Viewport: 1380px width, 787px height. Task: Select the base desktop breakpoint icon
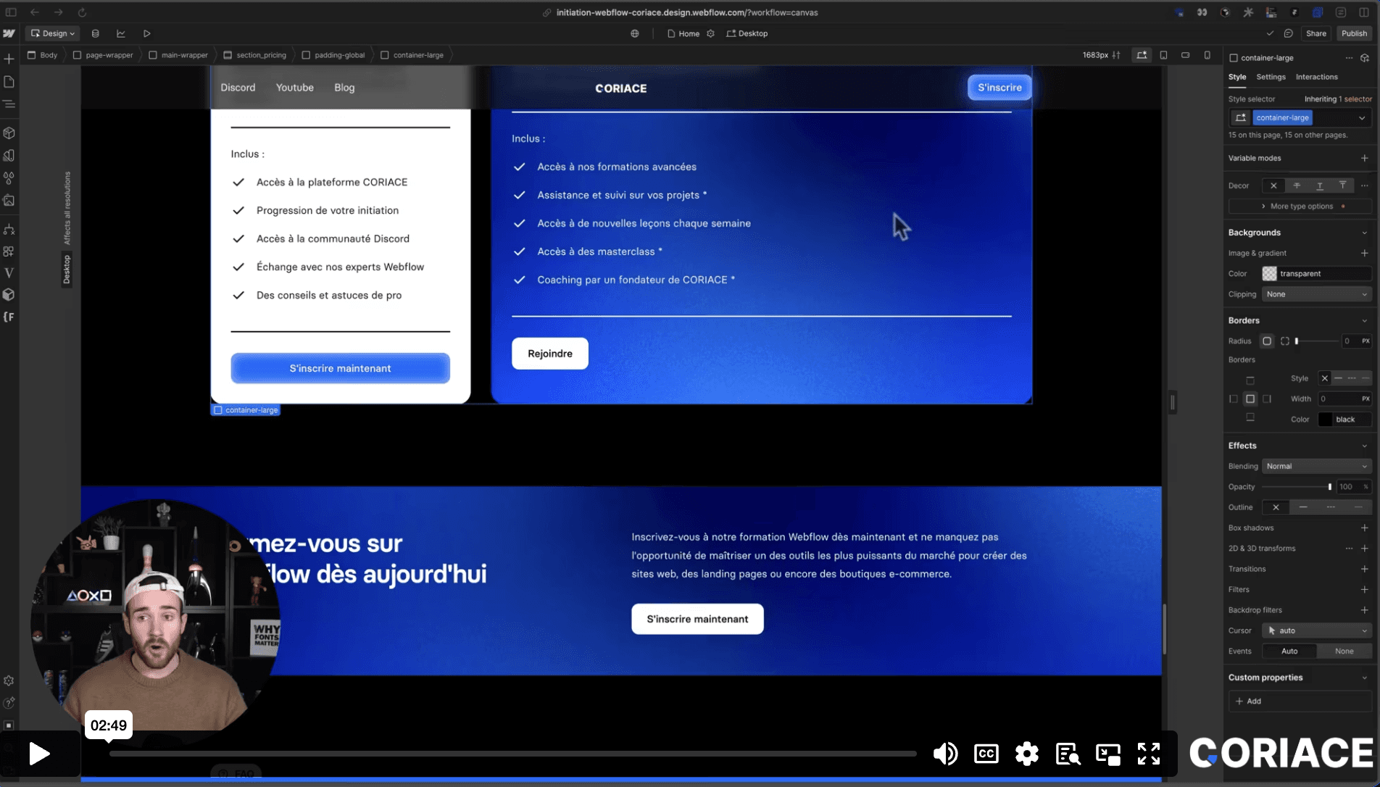1142,55
